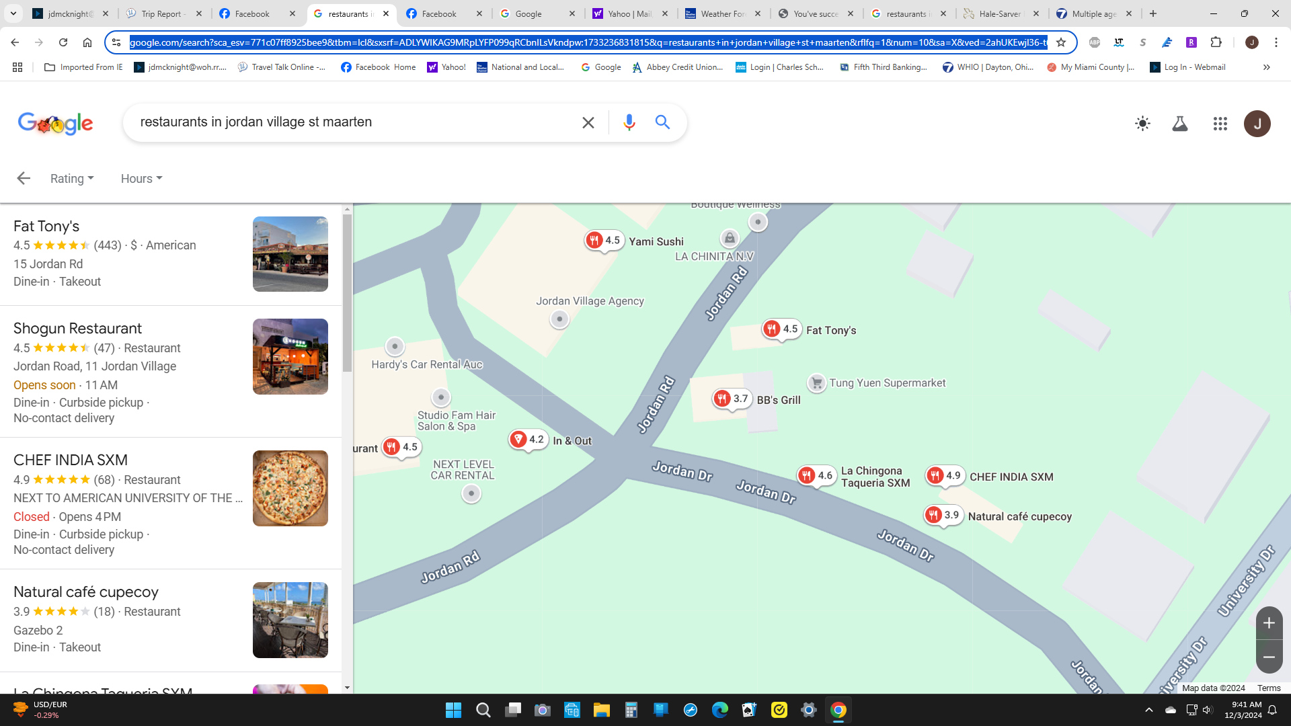Click the results list scrollbar
This screenshot has height=726, width=1291.
(347, 292)
